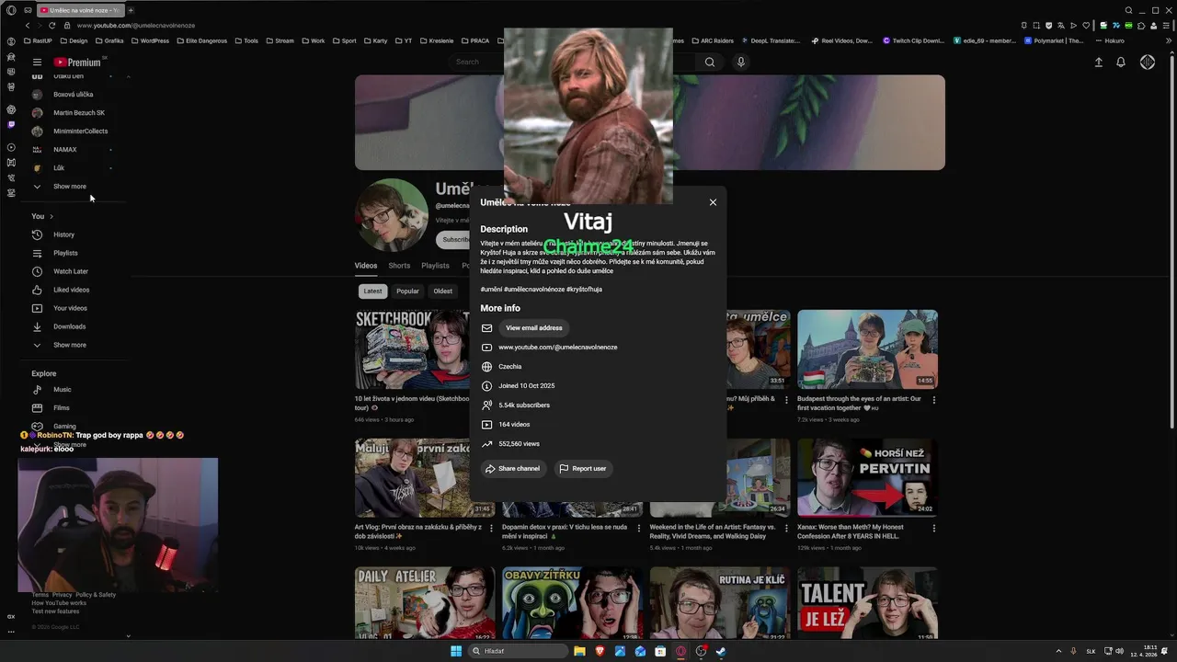Open the Elite Dangerous bookmarks folder
Image resolution: width=1177 pixels, height=662 pixels.
[202, 40]
